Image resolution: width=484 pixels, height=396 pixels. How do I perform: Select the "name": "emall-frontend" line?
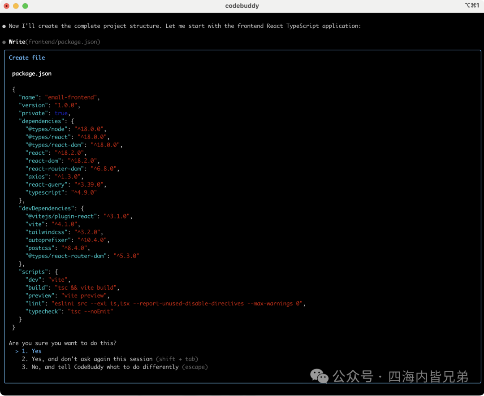point(59,98)
